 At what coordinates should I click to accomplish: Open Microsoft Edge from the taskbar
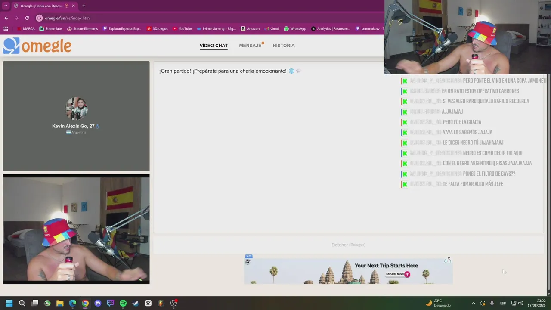point(72,303)
